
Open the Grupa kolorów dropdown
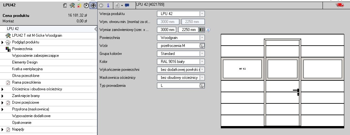coord(202,54)
